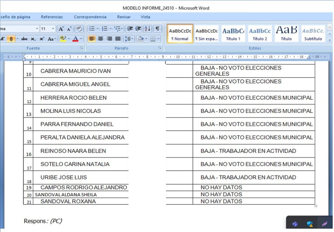Open Microsoft Teams from the system tray
Image resolution: width=334 pixels, height=232 pixels.
[x=295, y=224]
